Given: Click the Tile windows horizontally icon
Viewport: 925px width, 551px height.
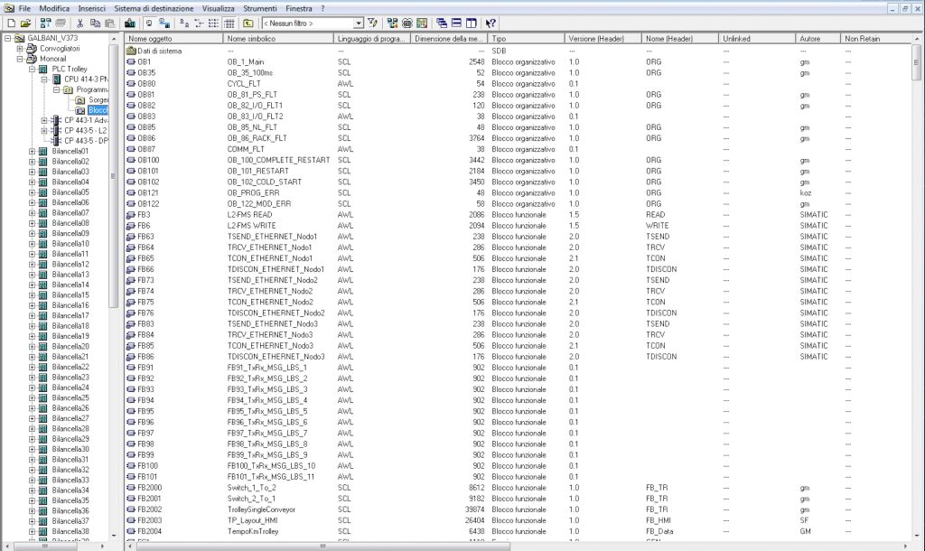Looking at the screenshot, I should [x=456, y=23].
